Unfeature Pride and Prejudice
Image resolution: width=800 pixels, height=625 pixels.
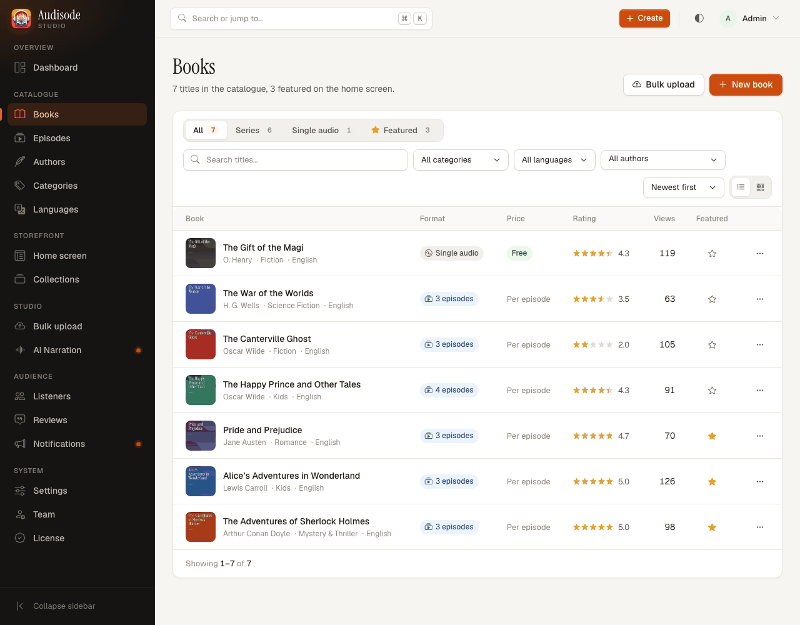(712, 436)
